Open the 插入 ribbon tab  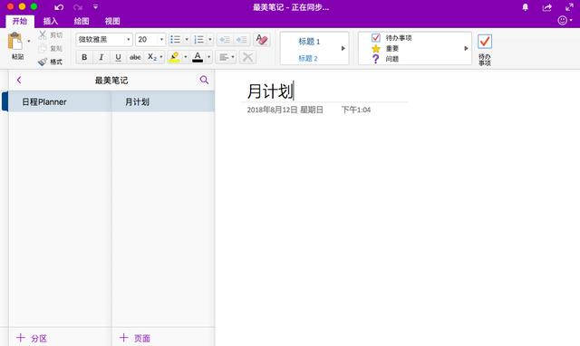(x=51, y=21)
